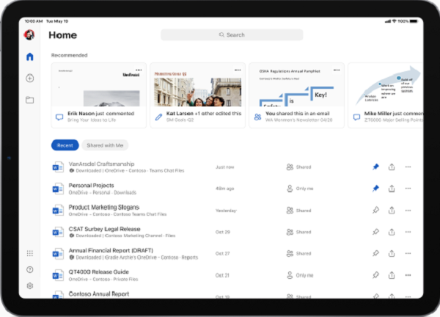Open the folder browse icon in sidebar
440x317 pixels.
click(29, 100)
